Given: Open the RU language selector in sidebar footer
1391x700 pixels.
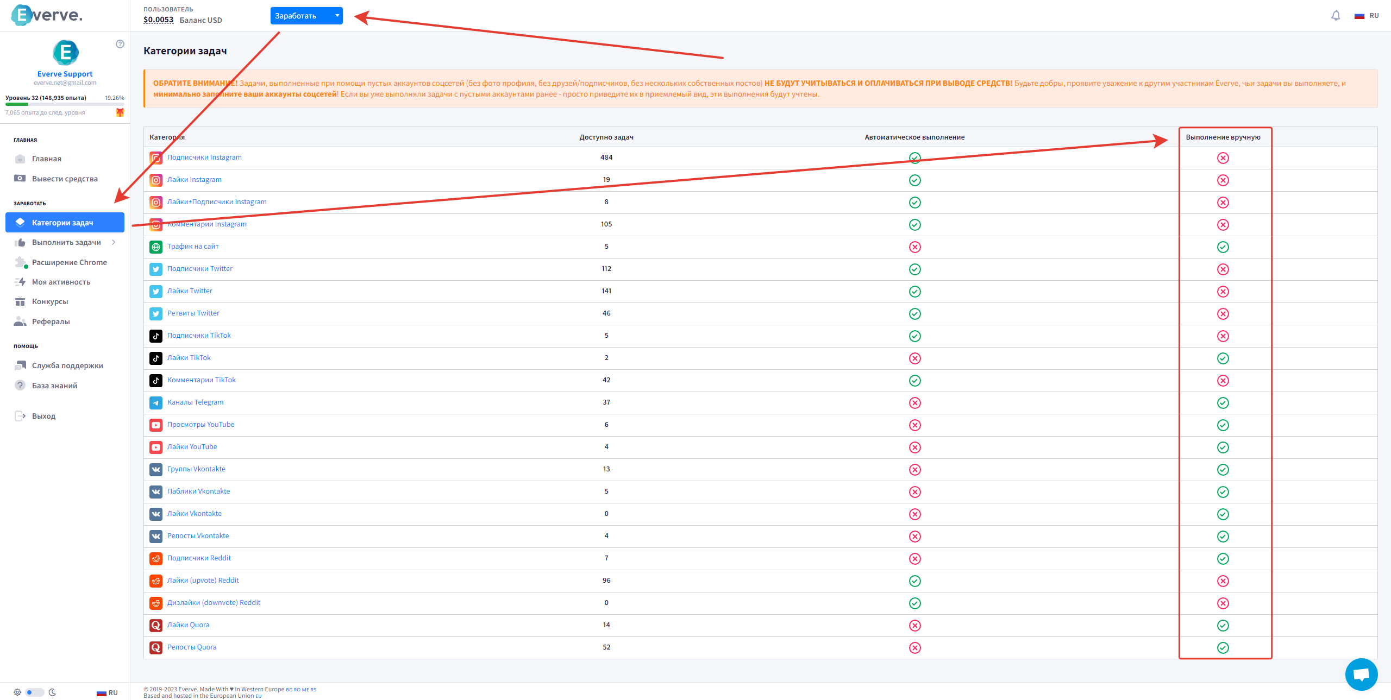Looking at the screenshot, I should [x=107, y=693].
